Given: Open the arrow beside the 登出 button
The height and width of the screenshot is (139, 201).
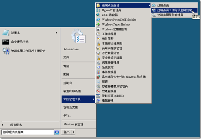Looking at the screenshot, I should point(73,132).
